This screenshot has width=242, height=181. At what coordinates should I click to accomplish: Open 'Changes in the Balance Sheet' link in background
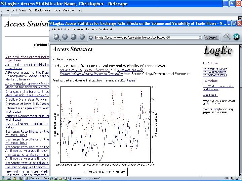click(27, 93)
